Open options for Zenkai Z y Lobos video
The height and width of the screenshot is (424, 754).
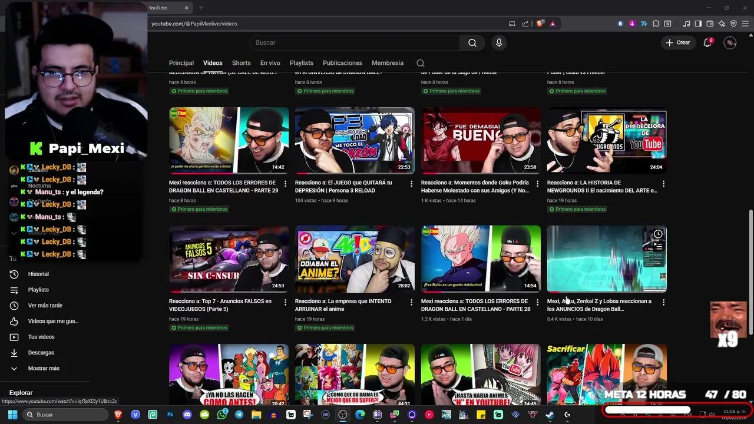coord(663,302)
